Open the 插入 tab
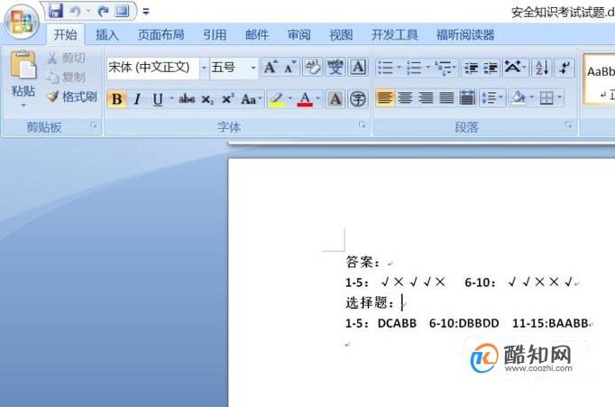Image resolution: width=615 pixels, height=407 pixels. pyautogui.click(x=106, y=34)
